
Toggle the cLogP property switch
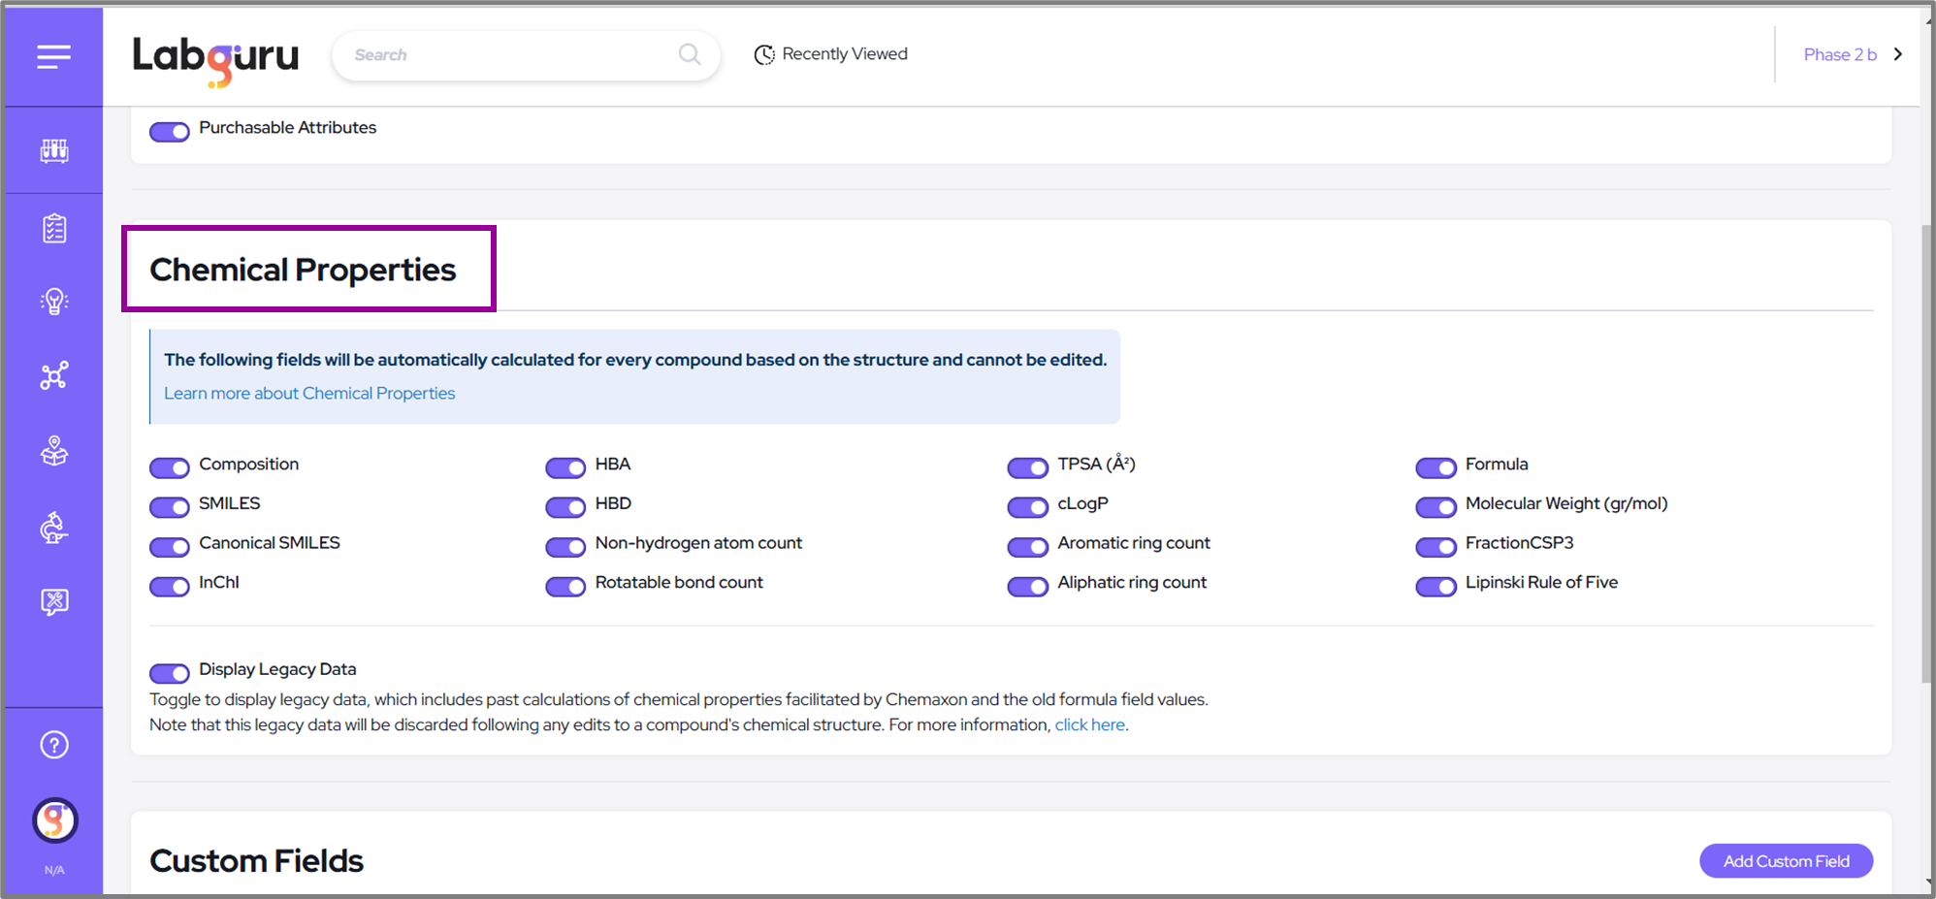pos(1027,507)
